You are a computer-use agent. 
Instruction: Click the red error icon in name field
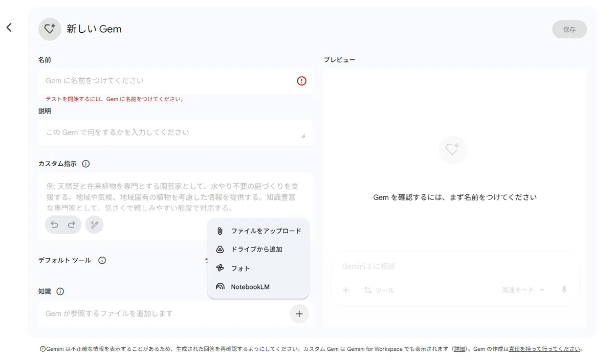pos(302,81)
